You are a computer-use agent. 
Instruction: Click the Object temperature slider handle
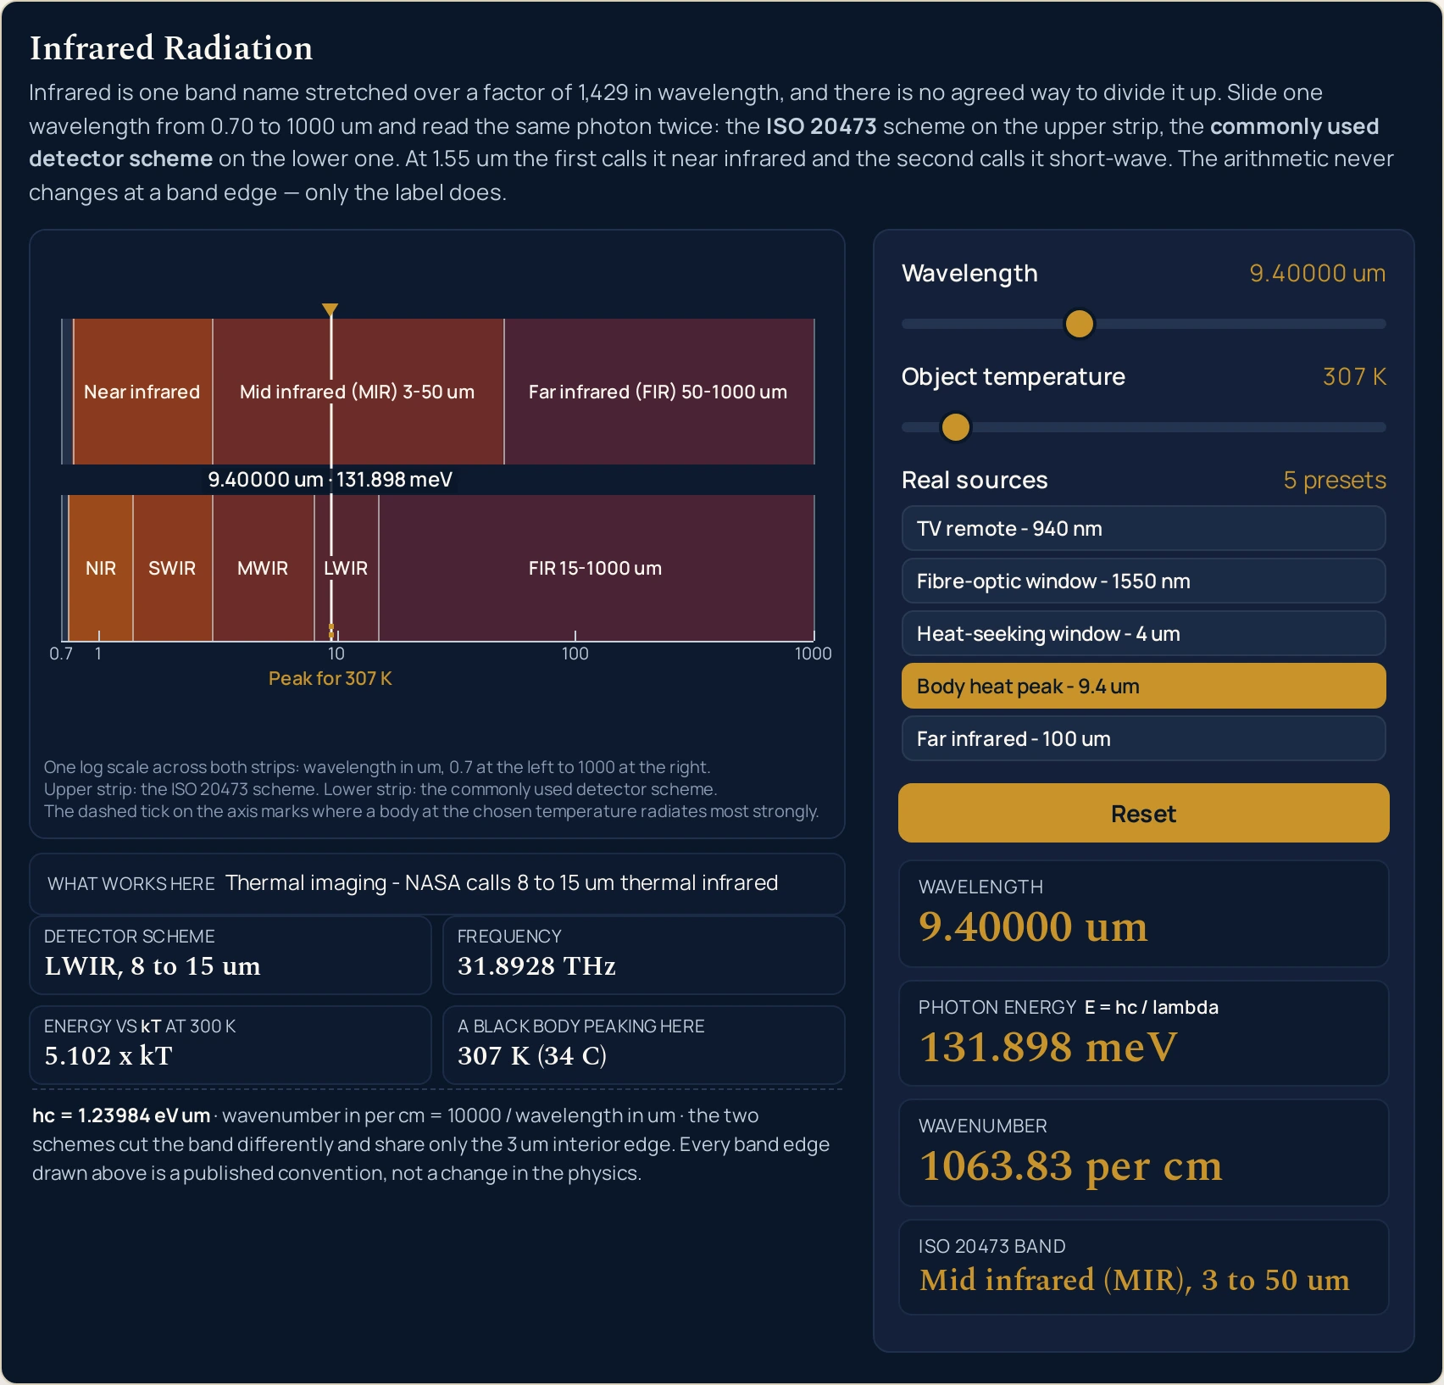(x=956, y=427)
